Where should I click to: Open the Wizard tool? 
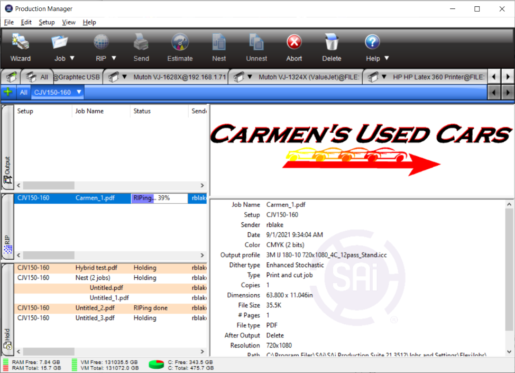(x=21, y=48)
